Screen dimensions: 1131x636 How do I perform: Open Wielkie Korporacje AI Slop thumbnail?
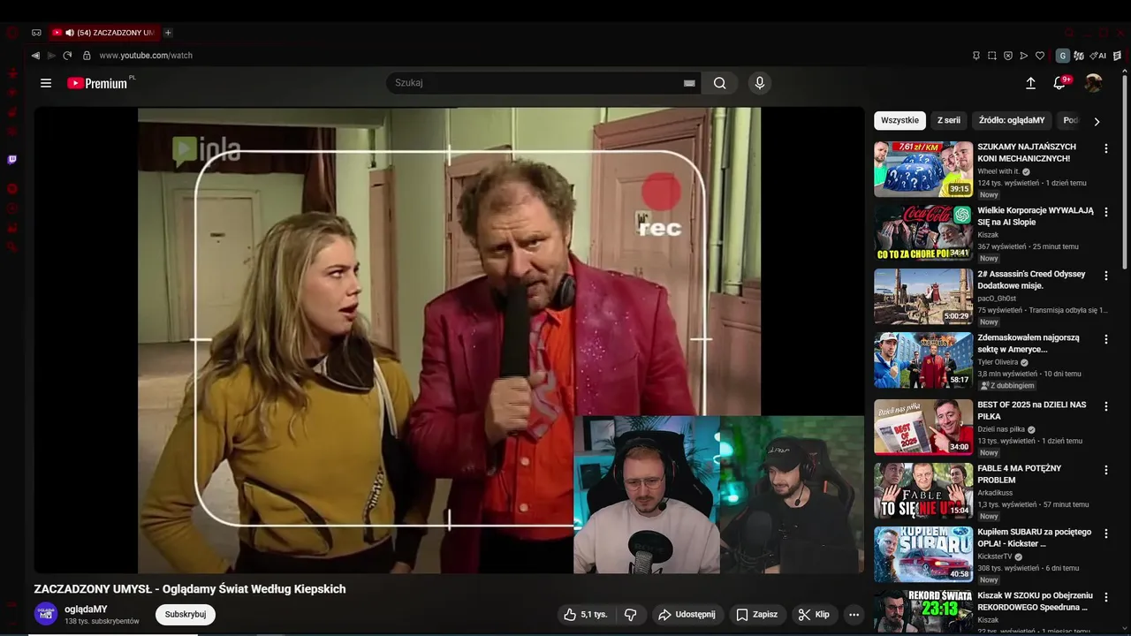tap(923, 232)
